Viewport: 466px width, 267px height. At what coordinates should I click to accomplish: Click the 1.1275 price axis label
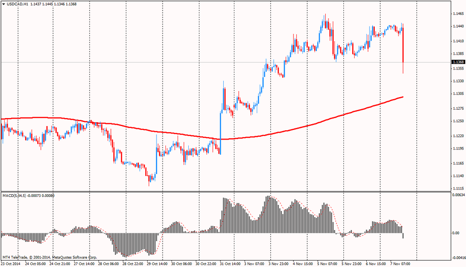tap(458, 108)
